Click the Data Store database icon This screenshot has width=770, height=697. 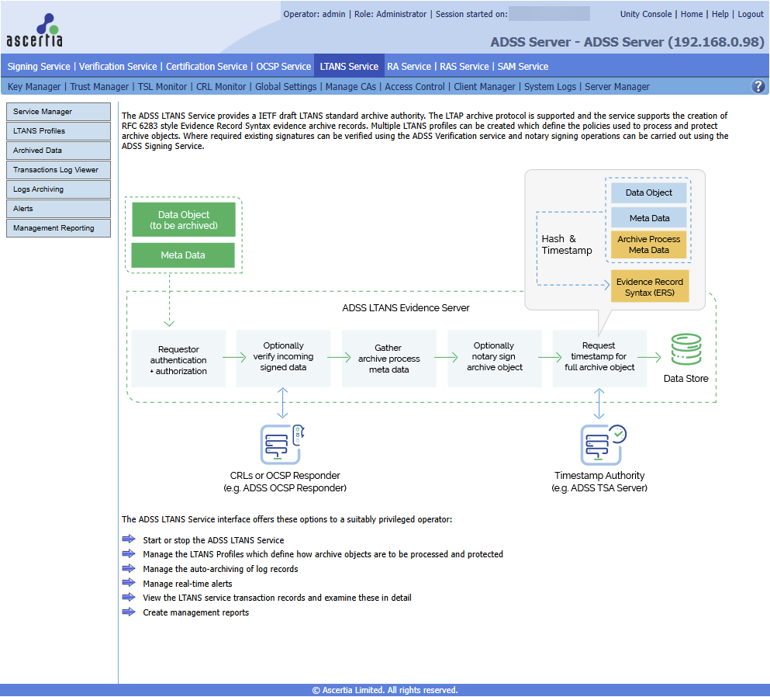[685, 349]
